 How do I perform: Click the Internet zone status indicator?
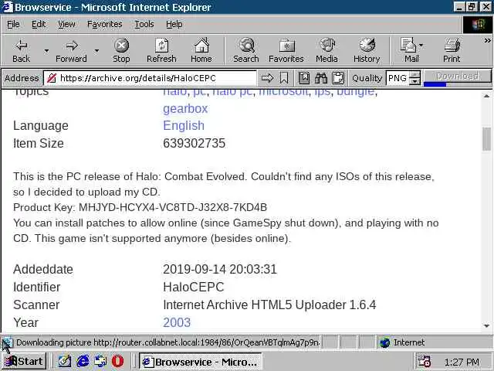click(x=402, y=342)
